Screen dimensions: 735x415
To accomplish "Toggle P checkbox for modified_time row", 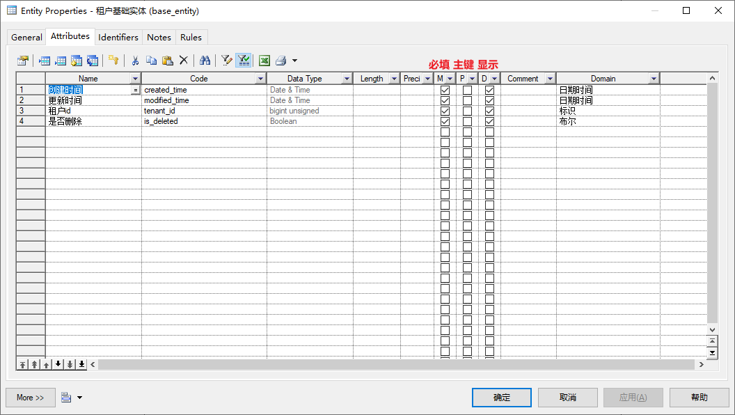I will [x=467, y=100].
